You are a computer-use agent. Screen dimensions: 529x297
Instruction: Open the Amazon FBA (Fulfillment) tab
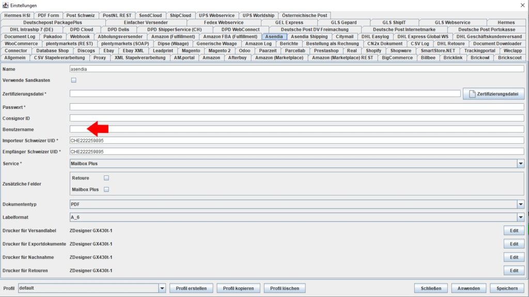[x=230, y=37]
